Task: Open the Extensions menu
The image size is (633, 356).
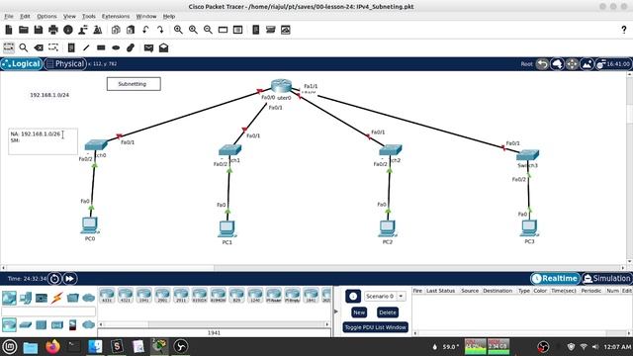Action: 116,16
